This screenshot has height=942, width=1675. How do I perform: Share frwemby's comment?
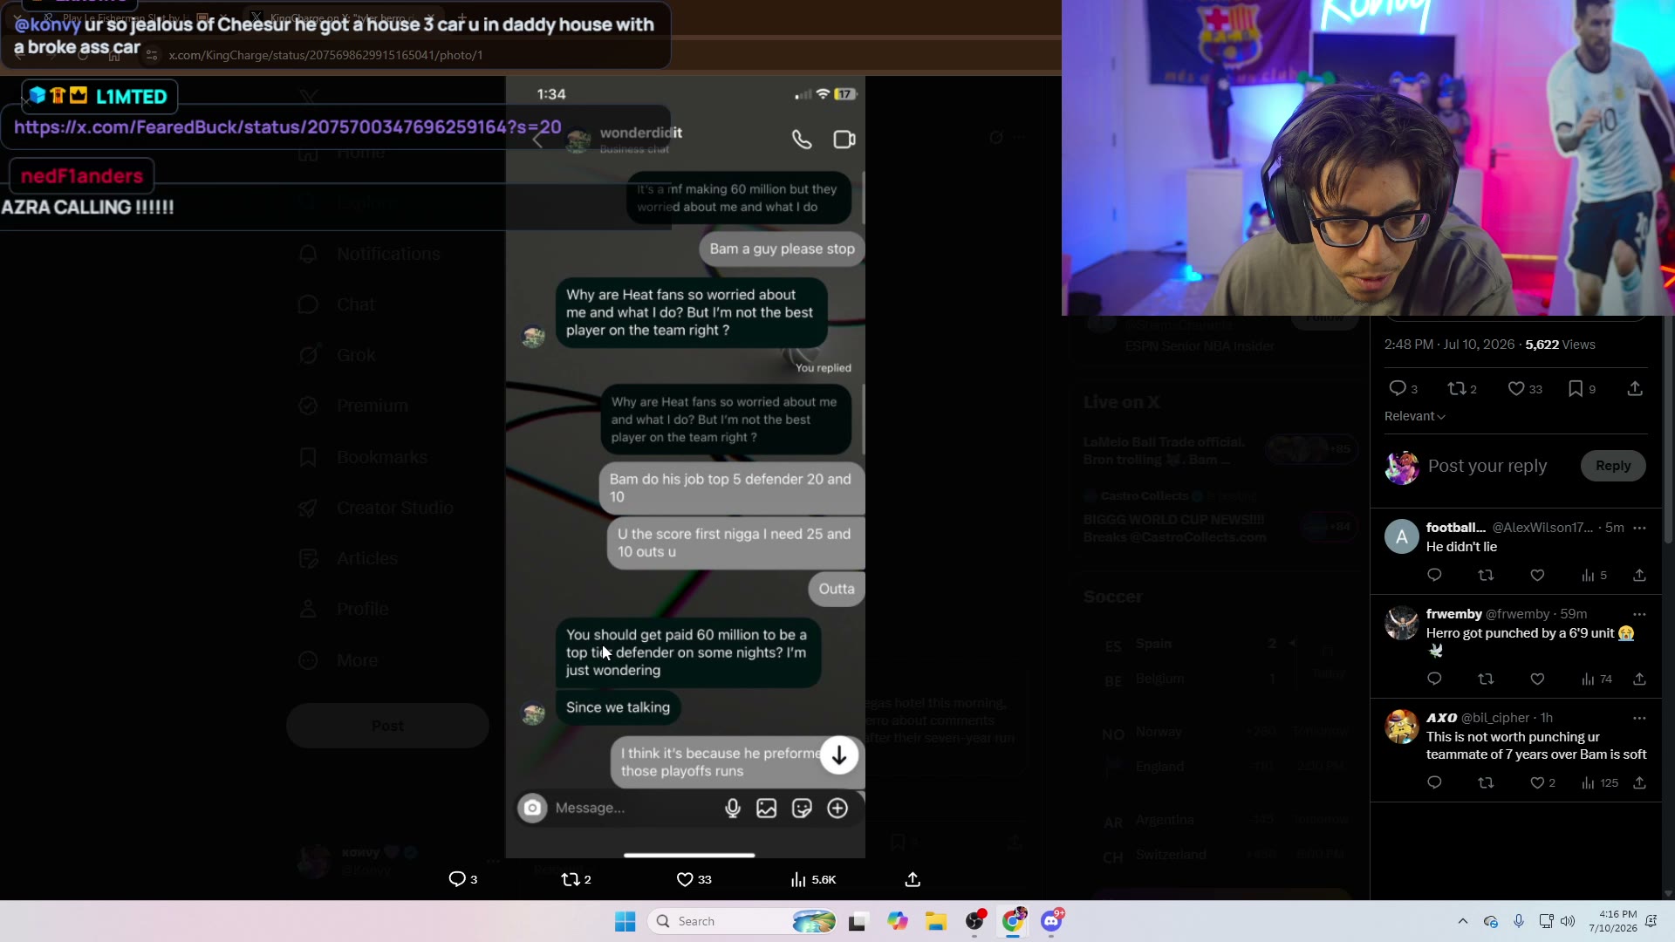1639,679
